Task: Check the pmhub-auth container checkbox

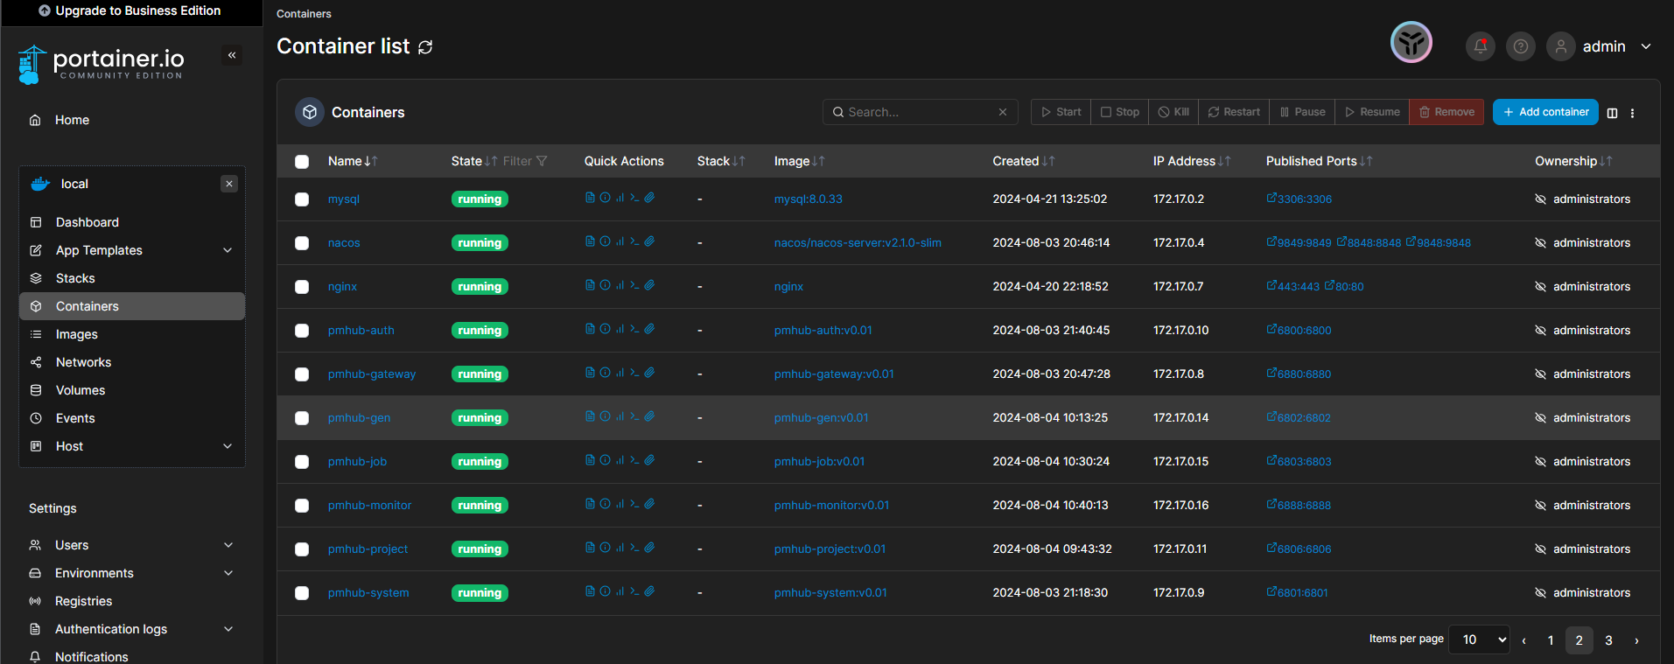Action: pyautogui.click(x=302, y=331)
